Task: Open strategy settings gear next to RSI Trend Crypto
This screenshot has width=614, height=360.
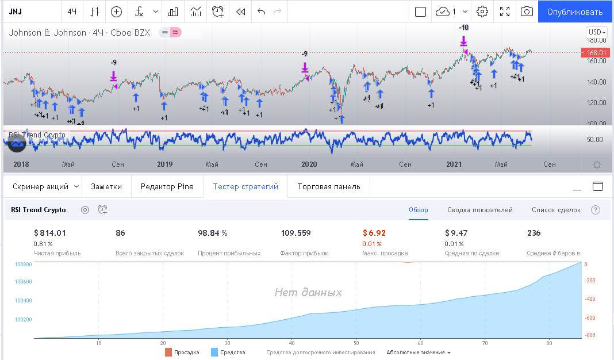Action: point(85,210)
